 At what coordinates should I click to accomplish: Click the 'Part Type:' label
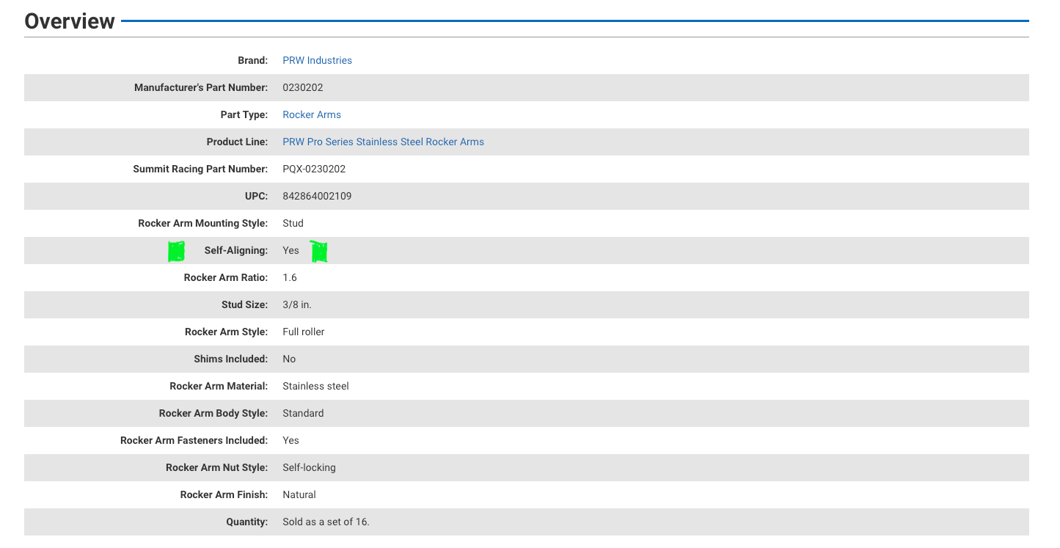tap(244, 114)
